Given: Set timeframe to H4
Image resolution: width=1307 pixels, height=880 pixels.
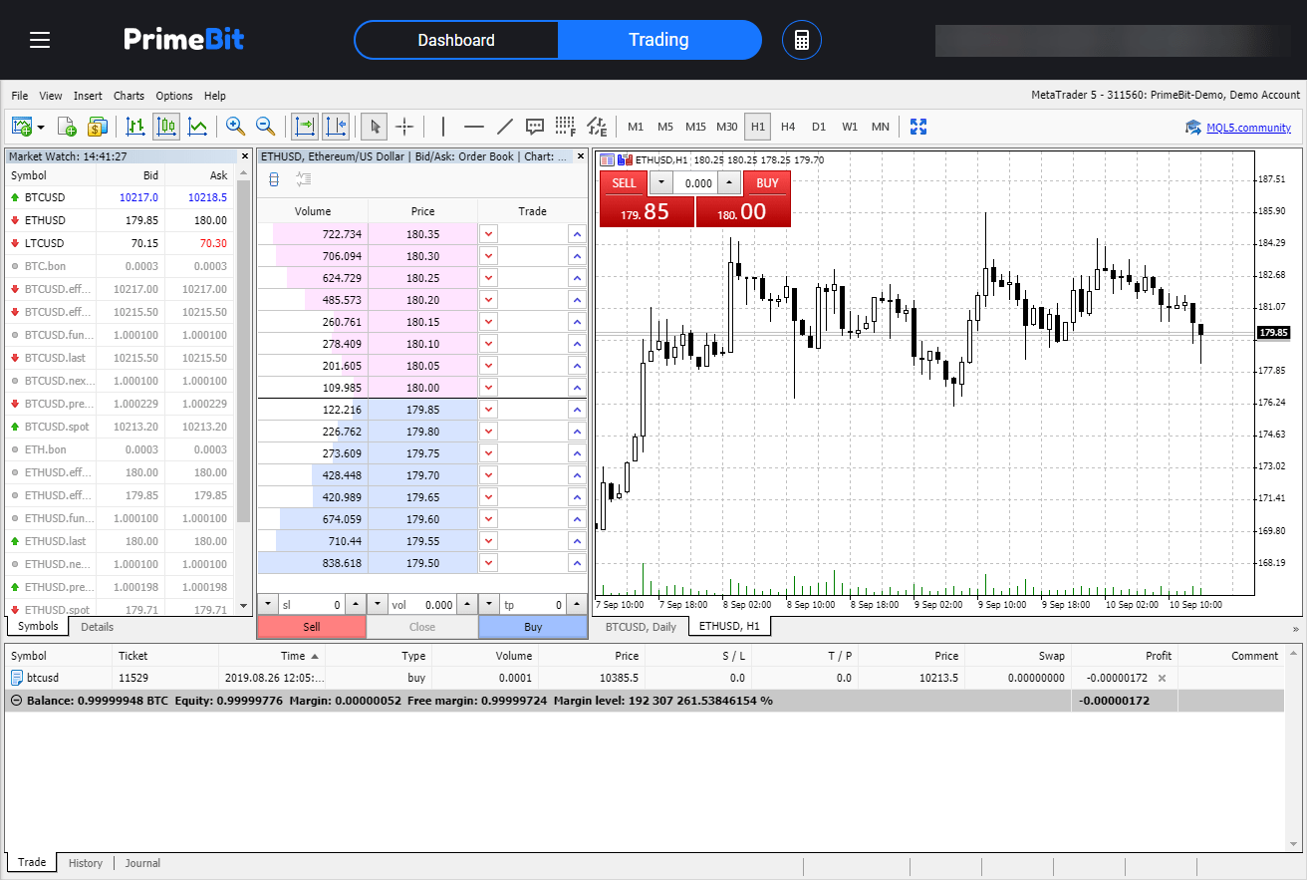Looking at the screenshot, I should [788, 127].
